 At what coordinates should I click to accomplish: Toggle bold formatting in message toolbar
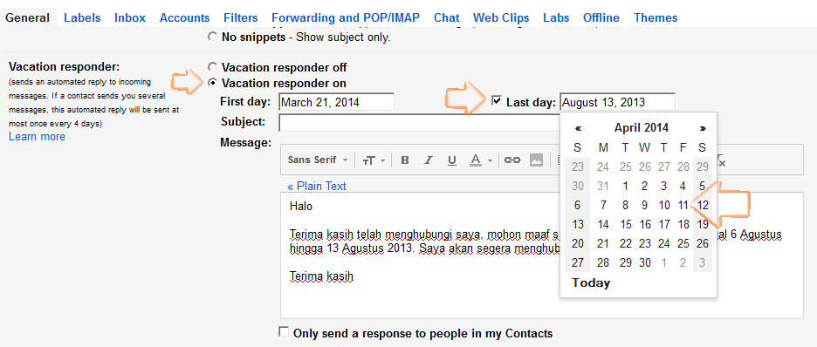point(405,160)
